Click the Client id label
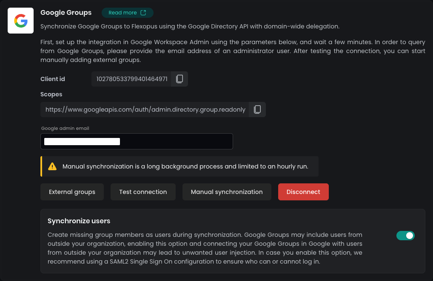This screenshot has height=281, width=433. pyautogui.click(x=53, y=79)
